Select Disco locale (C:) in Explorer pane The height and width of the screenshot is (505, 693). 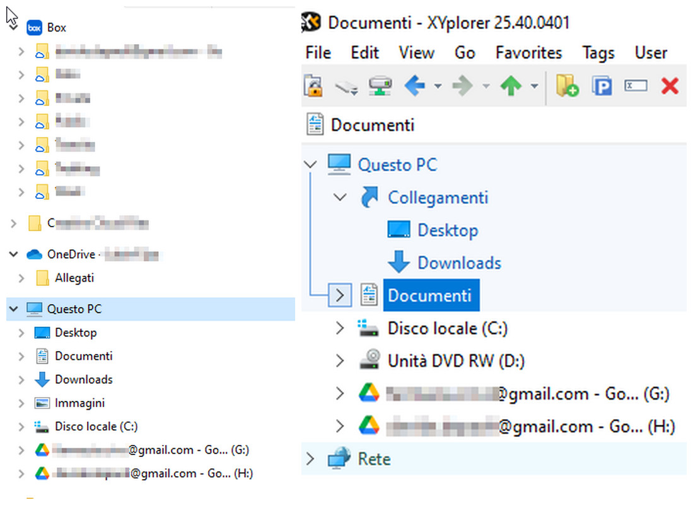(96, 426)
